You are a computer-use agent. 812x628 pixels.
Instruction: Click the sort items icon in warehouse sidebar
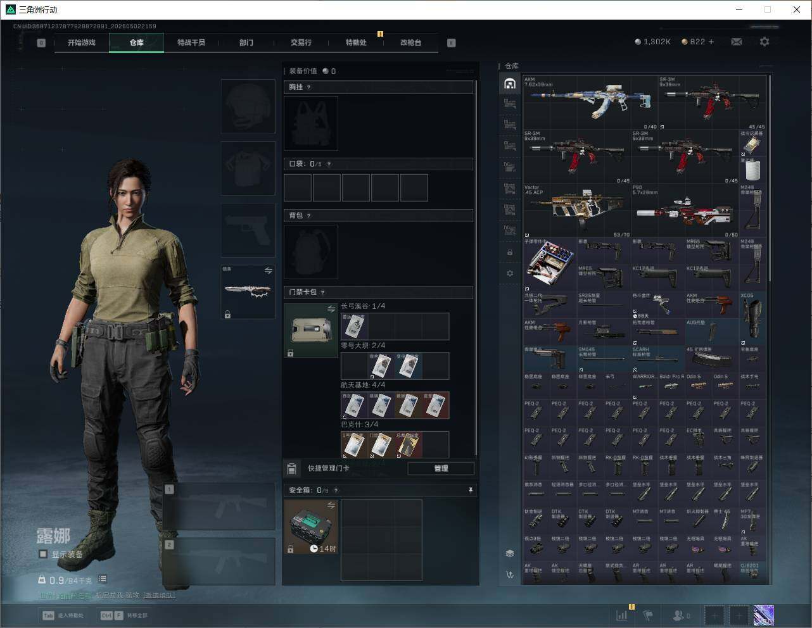(x=510, y=575)
